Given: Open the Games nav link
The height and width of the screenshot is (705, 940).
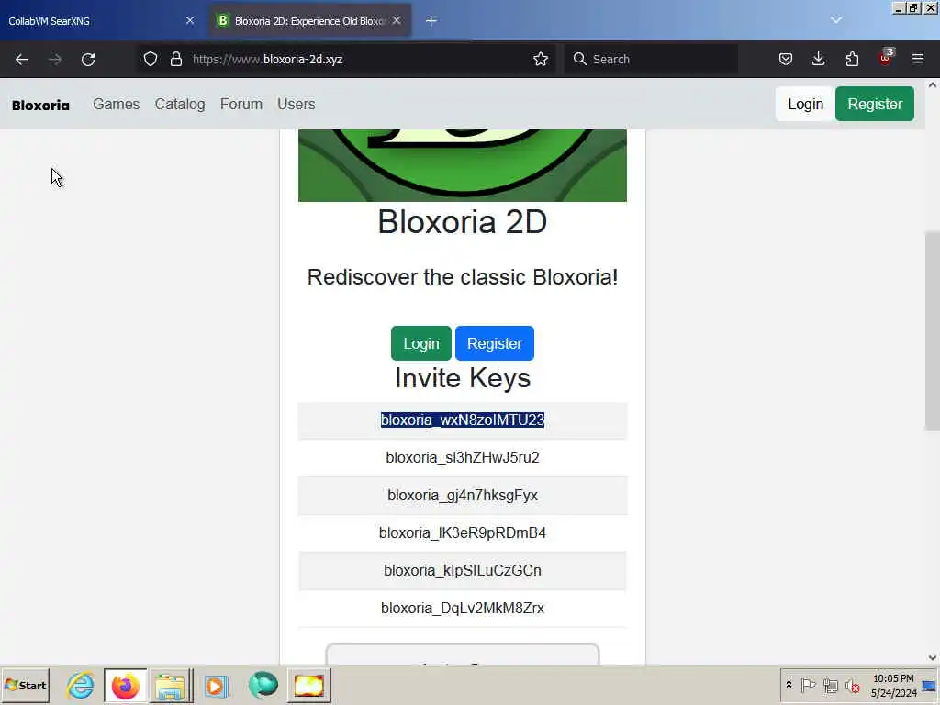Looking at the screenshot, I should 117,105.
